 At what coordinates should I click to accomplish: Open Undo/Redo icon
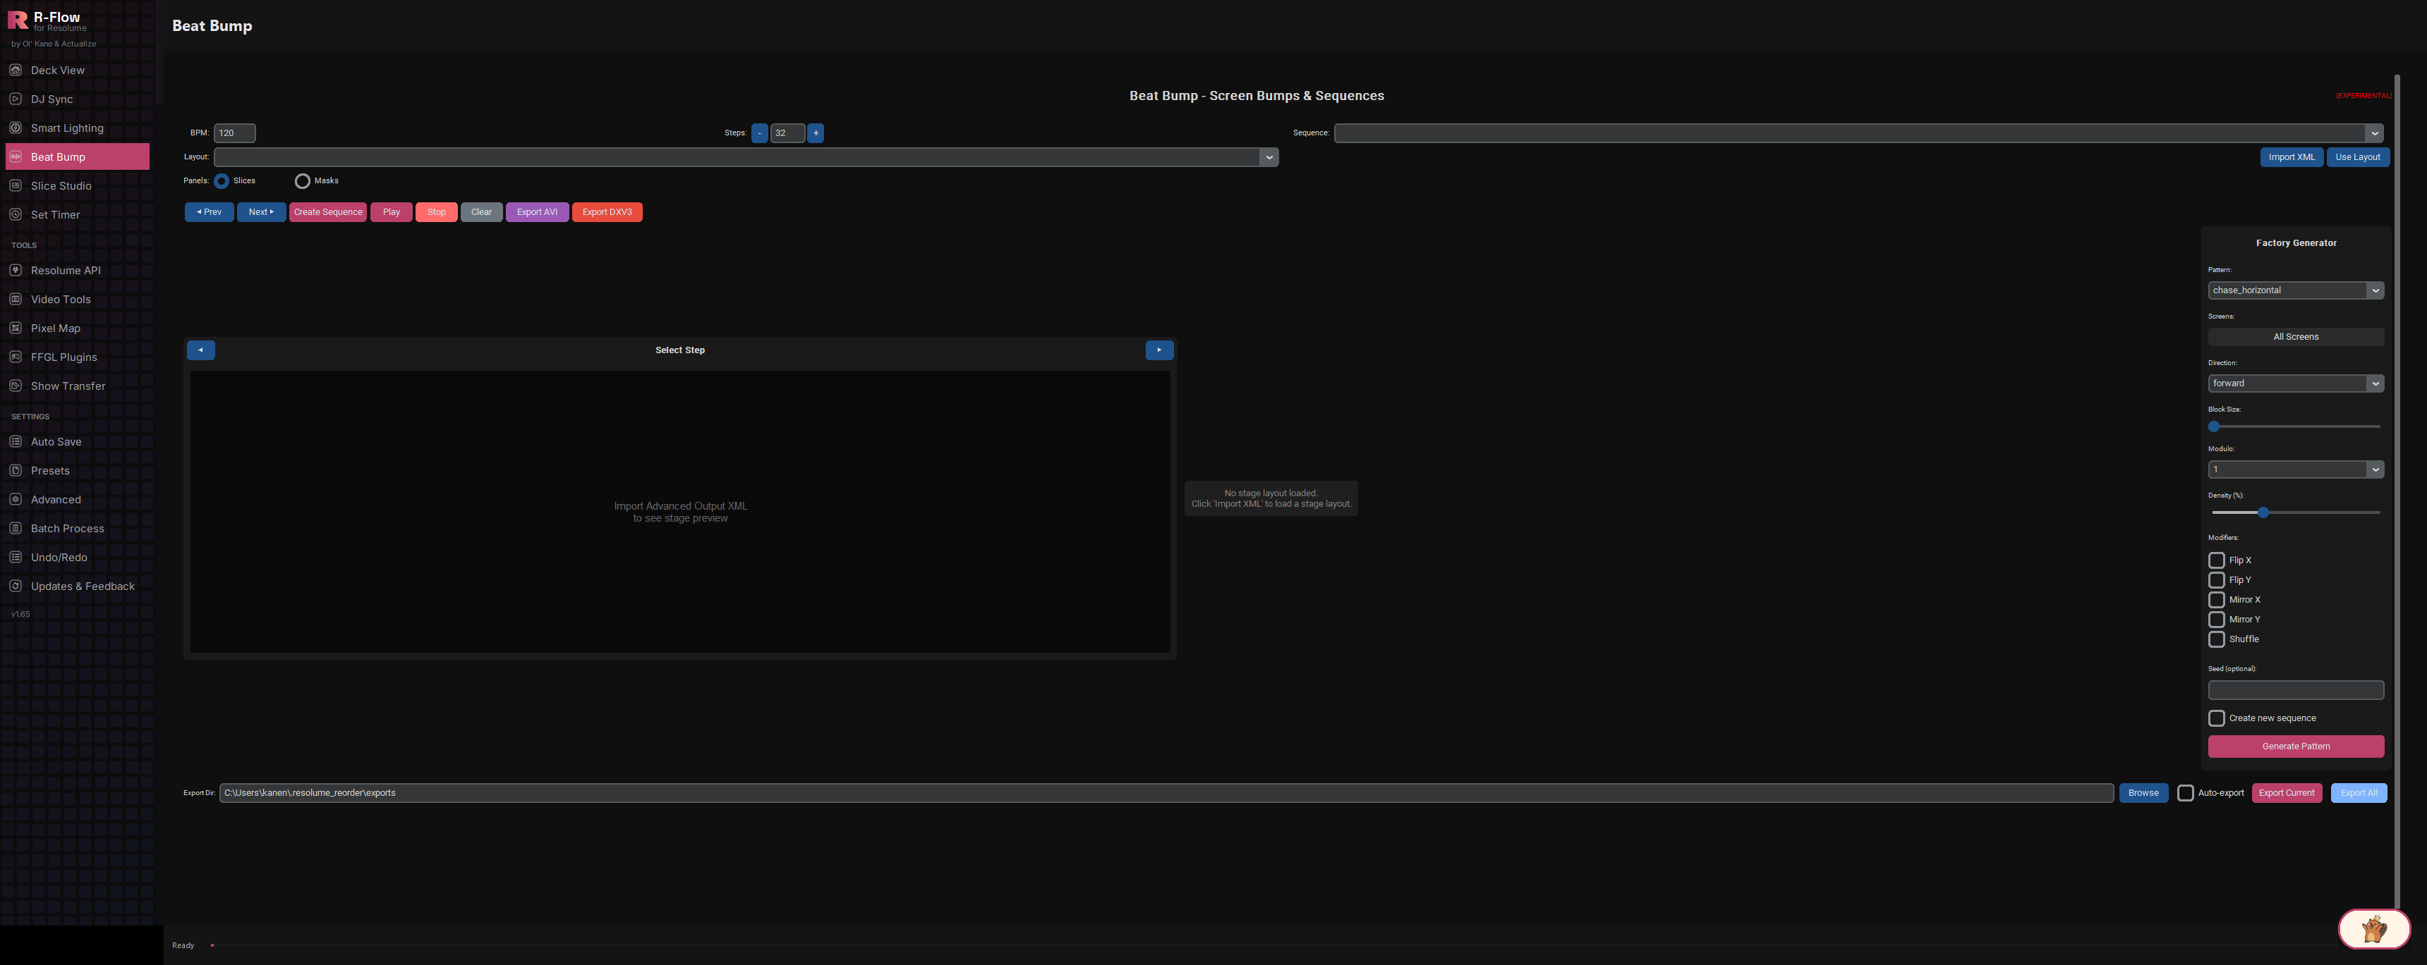pyautogui.click(x=15, y=558)
